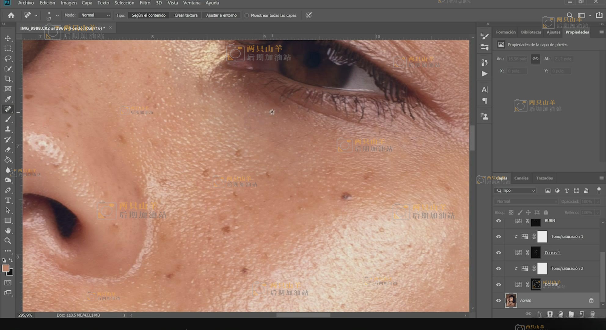Select the Crop tool
Image resolution: width=606 pixels, height=330 pixels.
click(8, 79)
